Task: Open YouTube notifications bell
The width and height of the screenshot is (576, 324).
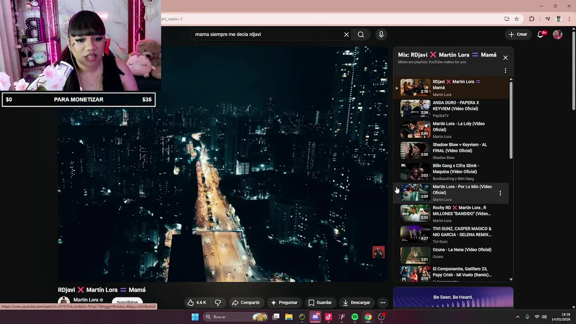Action: (541, 35)
